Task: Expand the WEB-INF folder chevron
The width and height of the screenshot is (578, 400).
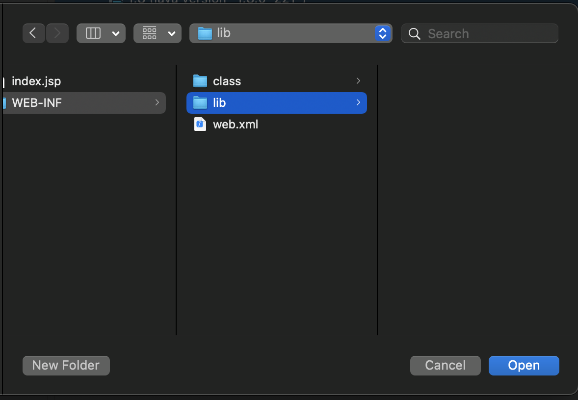Action: click(x=157, y=102)
